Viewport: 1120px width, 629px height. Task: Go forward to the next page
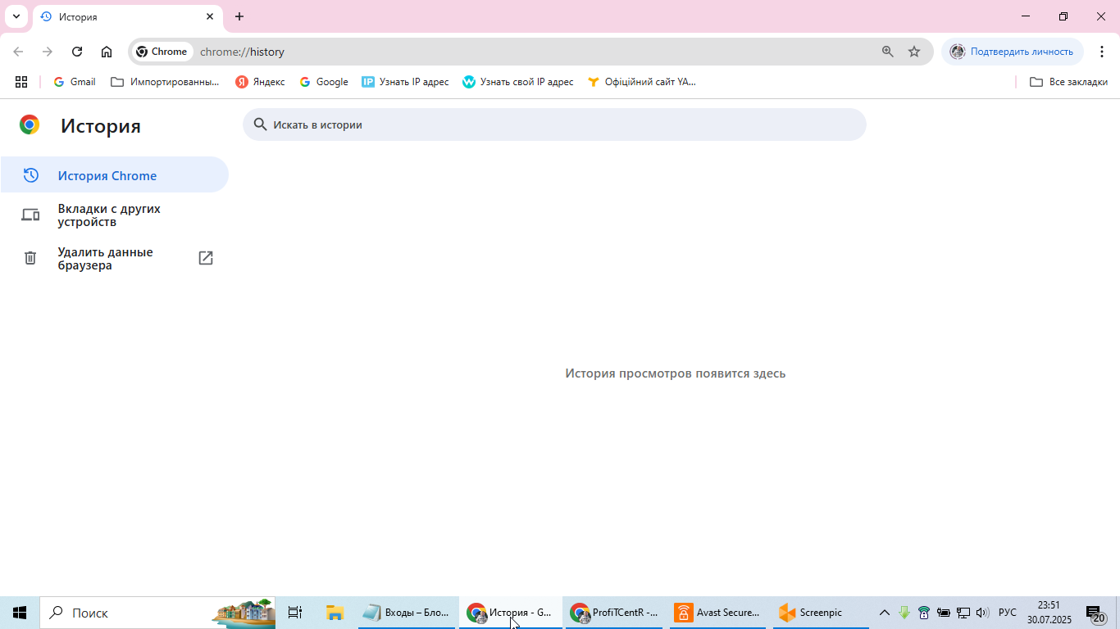coord(48,52)
